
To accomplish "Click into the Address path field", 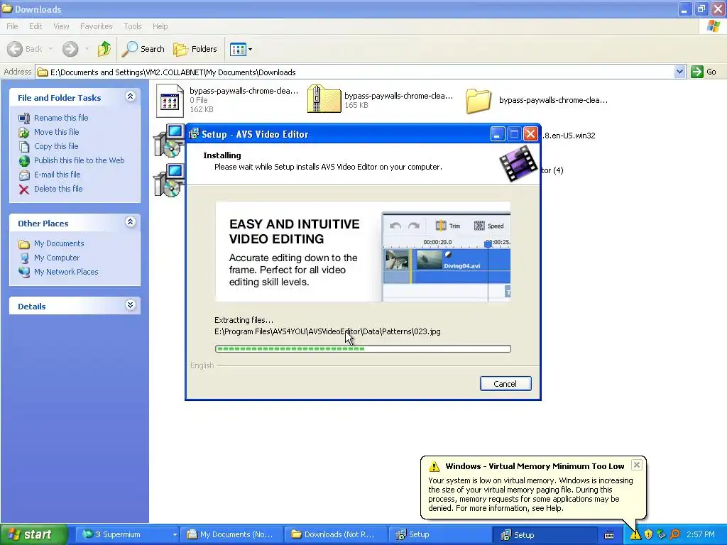I will [x=355, y=72].
